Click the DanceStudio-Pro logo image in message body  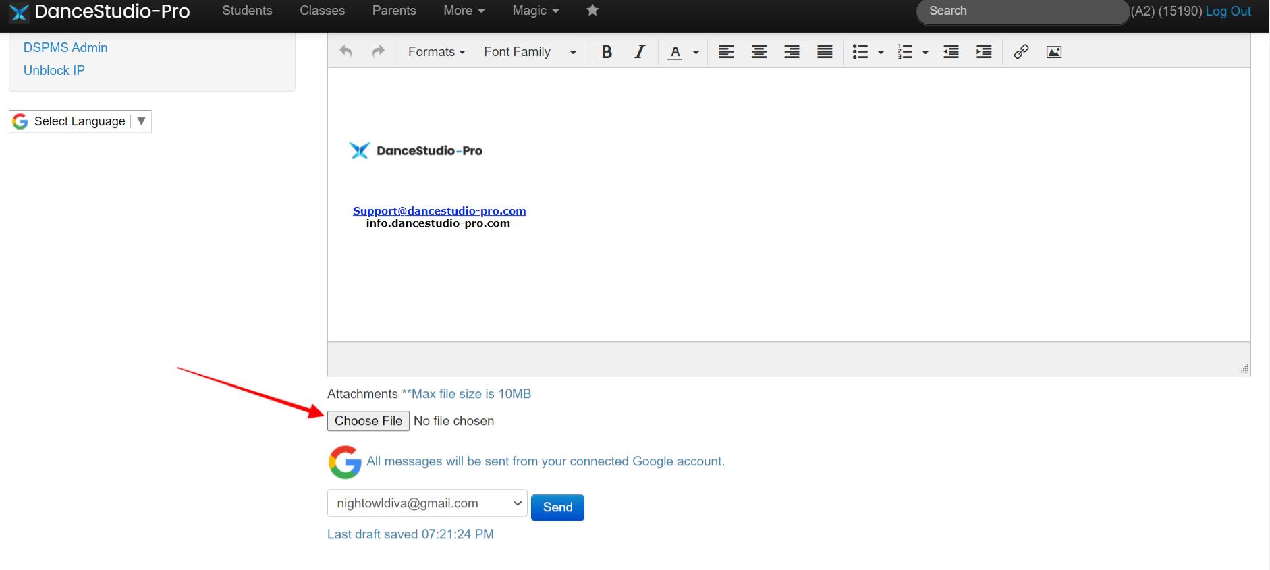(416, 150)
